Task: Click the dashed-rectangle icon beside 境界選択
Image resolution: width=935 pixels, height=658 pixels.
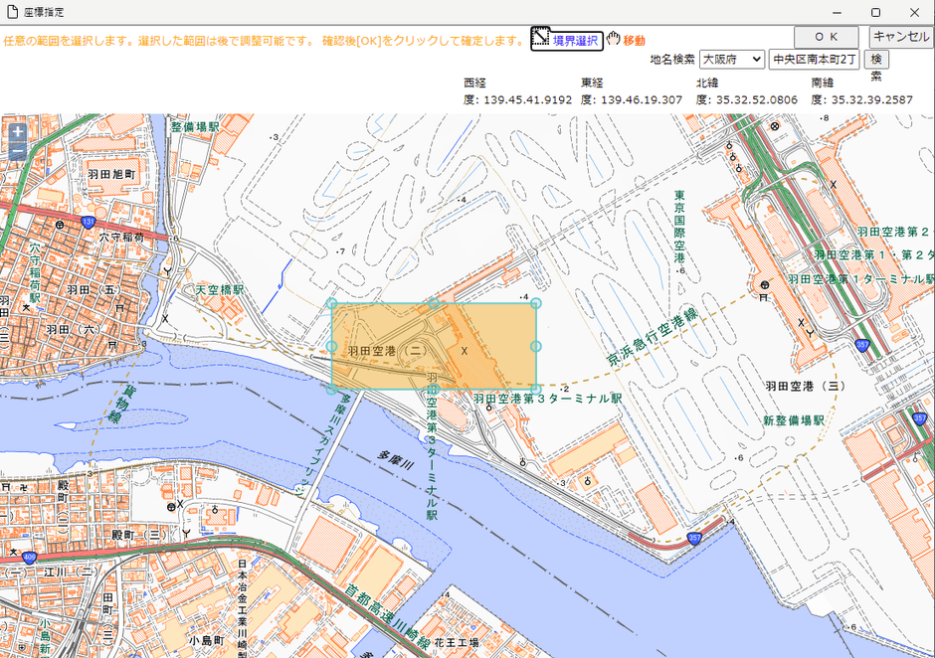Action: pyautogui.click(x=541, y=37)
